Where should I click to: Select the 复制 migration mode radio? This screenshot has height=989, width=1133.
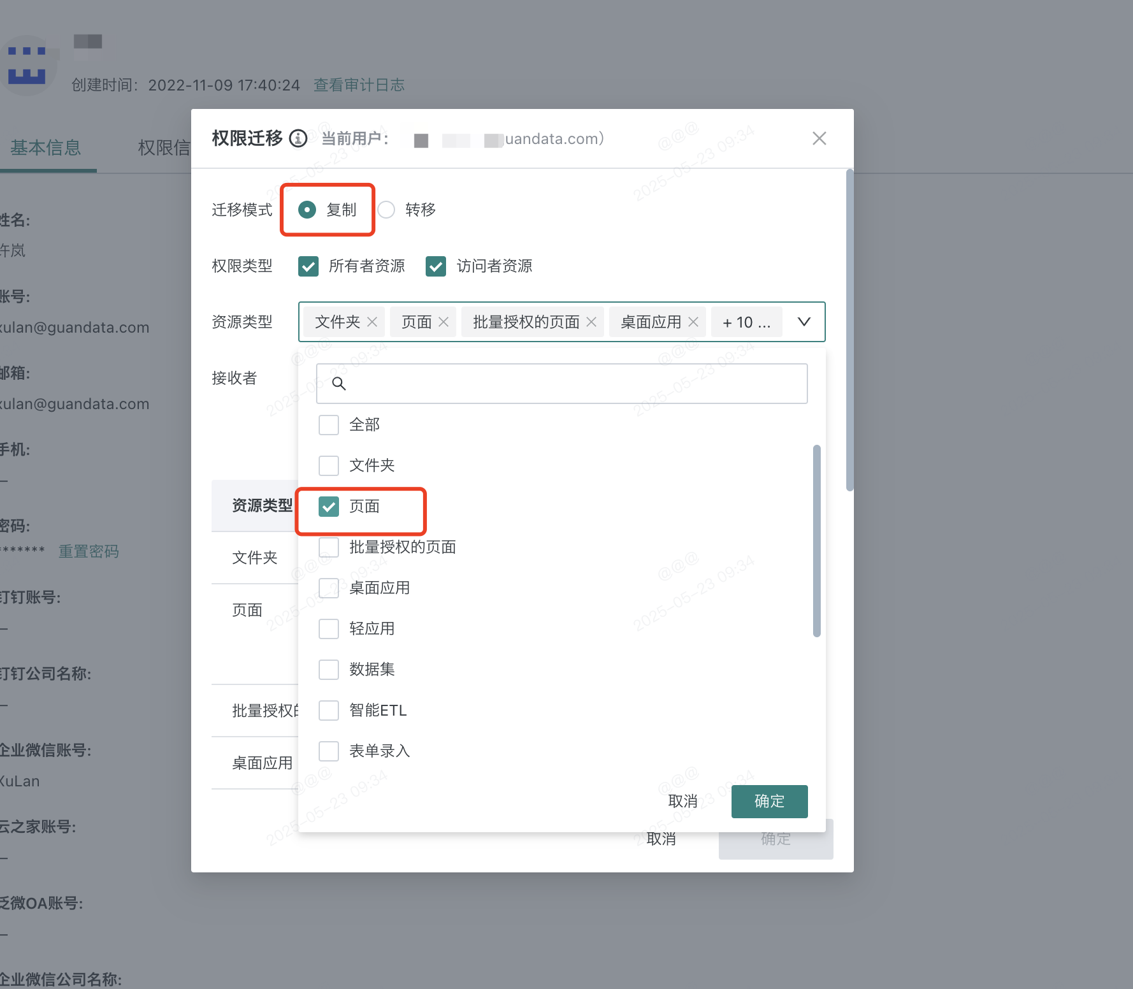[x=307, y=210]
